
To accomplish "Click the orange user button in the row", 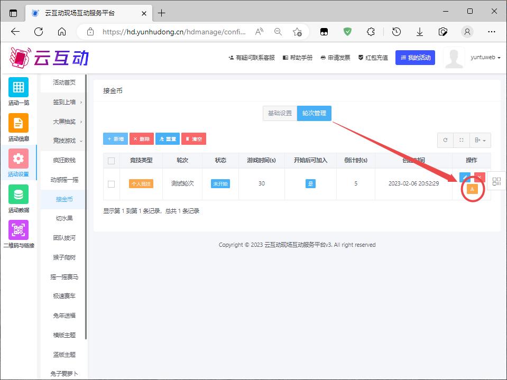I will pos(472,189).
